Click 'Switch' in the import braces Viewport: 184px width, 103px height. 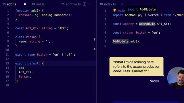tap(153, 15)
